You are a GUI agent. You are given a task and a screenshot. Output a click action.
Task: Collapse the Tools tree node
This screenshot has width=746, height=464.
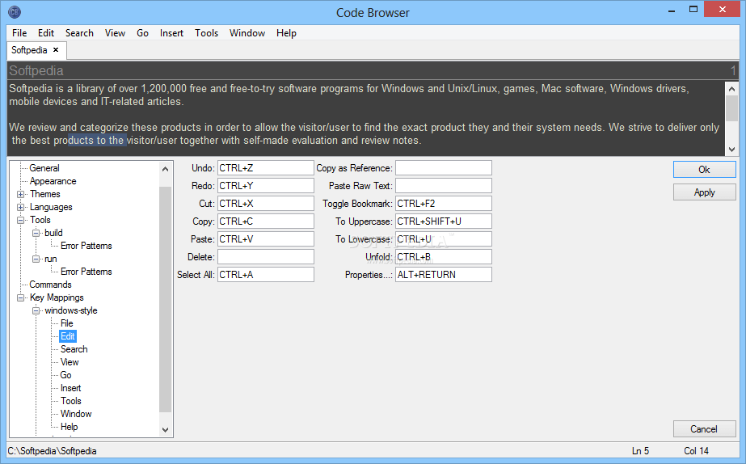(20, 220)
